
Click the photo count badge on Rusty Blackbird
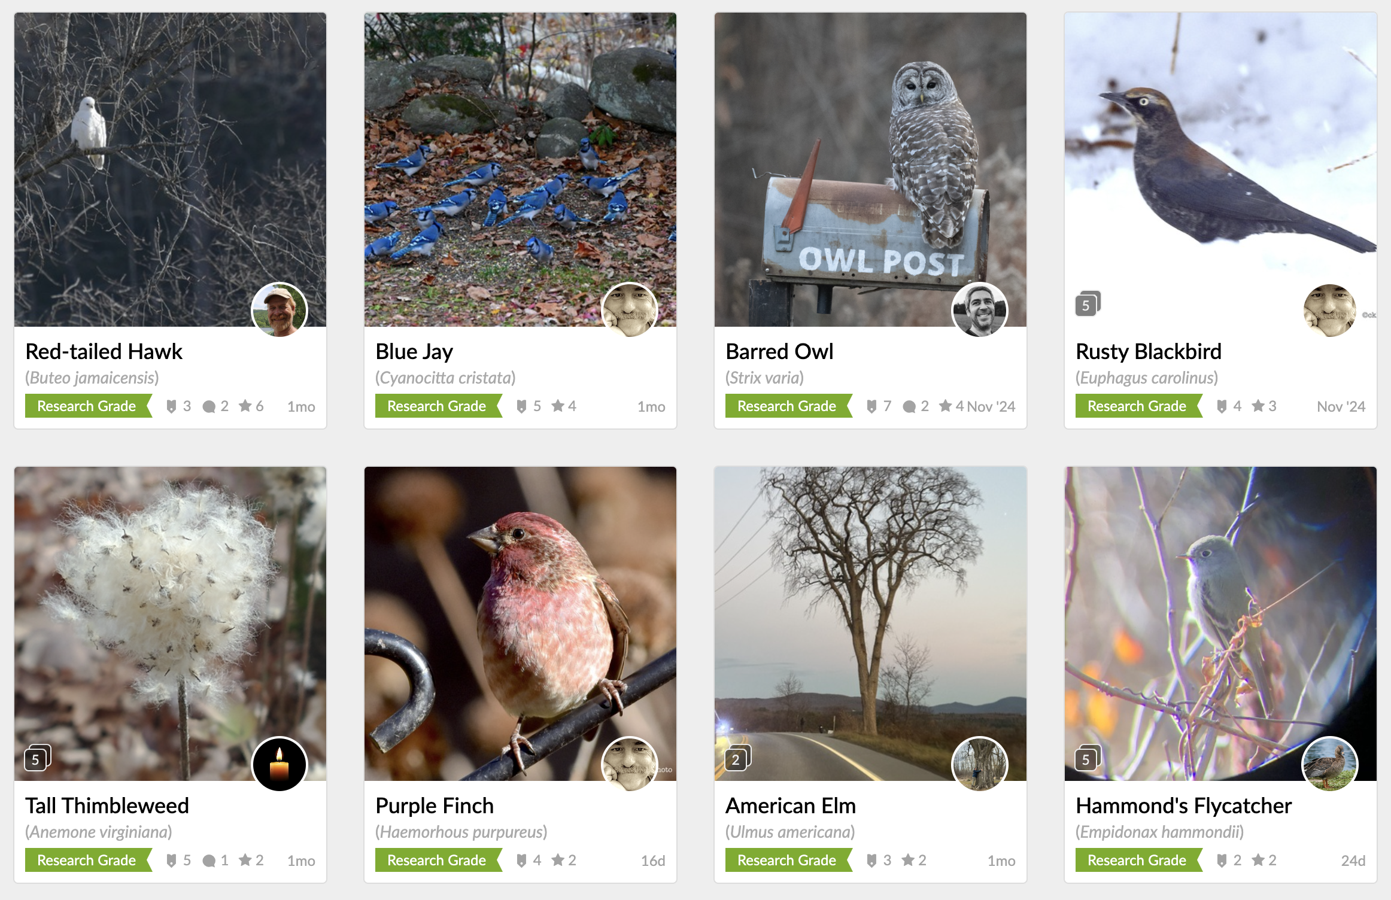coord(1087,305)
